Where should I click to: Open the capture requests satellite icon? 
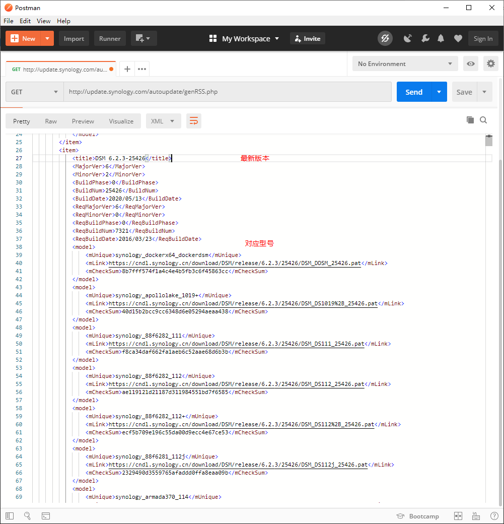tap(407, 38)
